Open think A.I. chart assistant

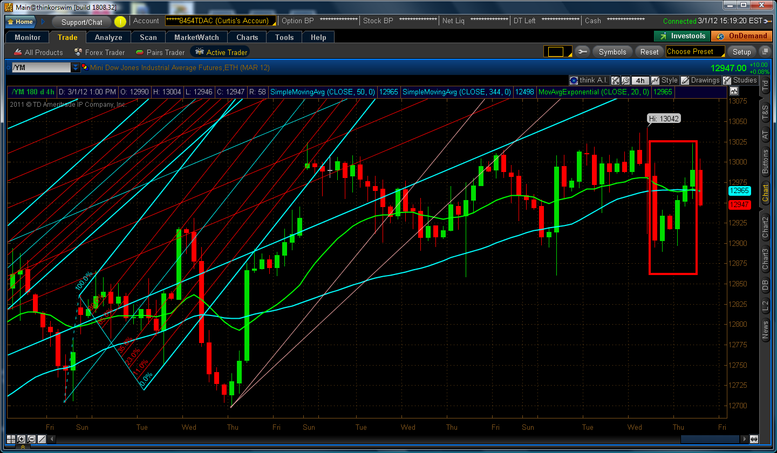[589, 80]
